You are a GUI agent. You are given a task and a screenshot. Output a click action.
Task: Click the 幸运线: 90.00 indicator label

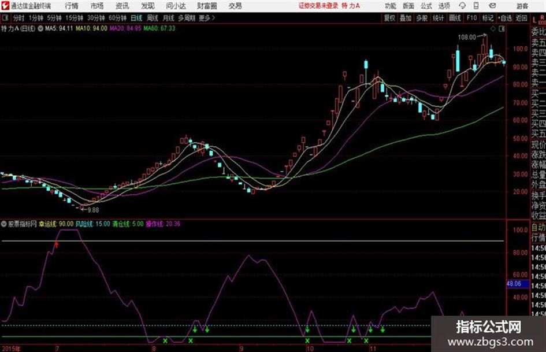(x=56, y=224)
